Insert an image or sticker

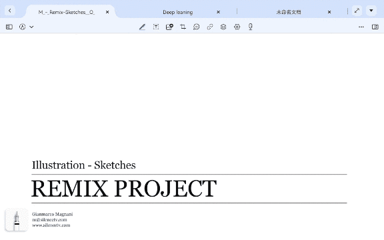[169, 27]
